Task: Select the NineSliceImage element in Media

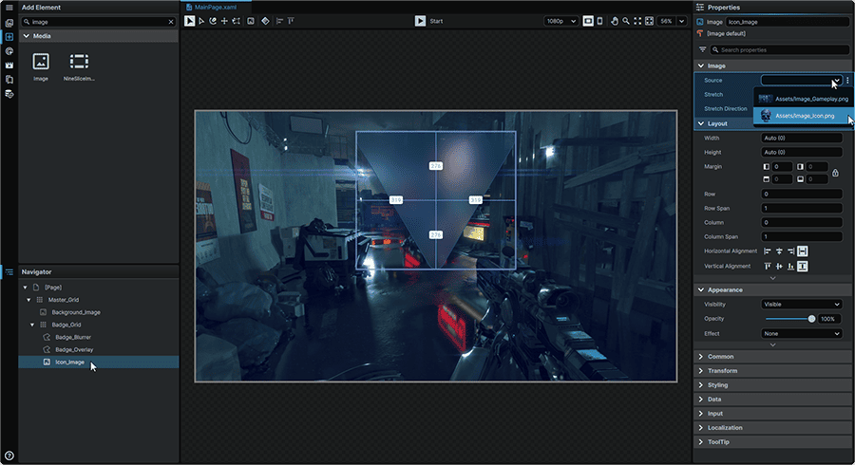Action: (x=79, y=67)
